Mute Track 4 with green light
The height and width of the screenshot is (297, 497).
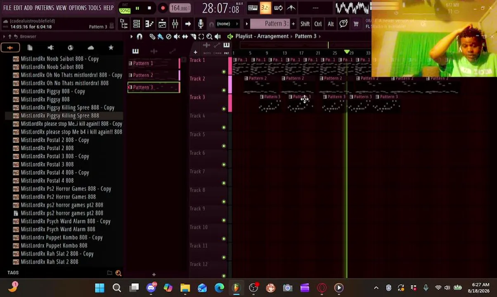tap(224, 127)
